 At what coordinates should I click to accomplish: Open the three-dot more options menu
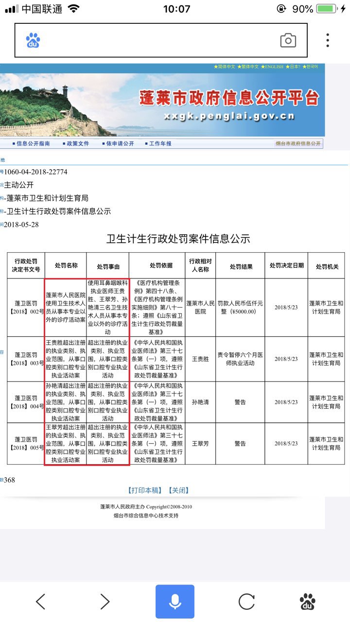328,40
